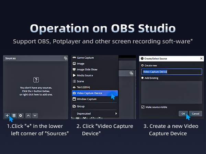206x154 pixels.
Task: Move source down with the down arrow
Action: [35, 116]
